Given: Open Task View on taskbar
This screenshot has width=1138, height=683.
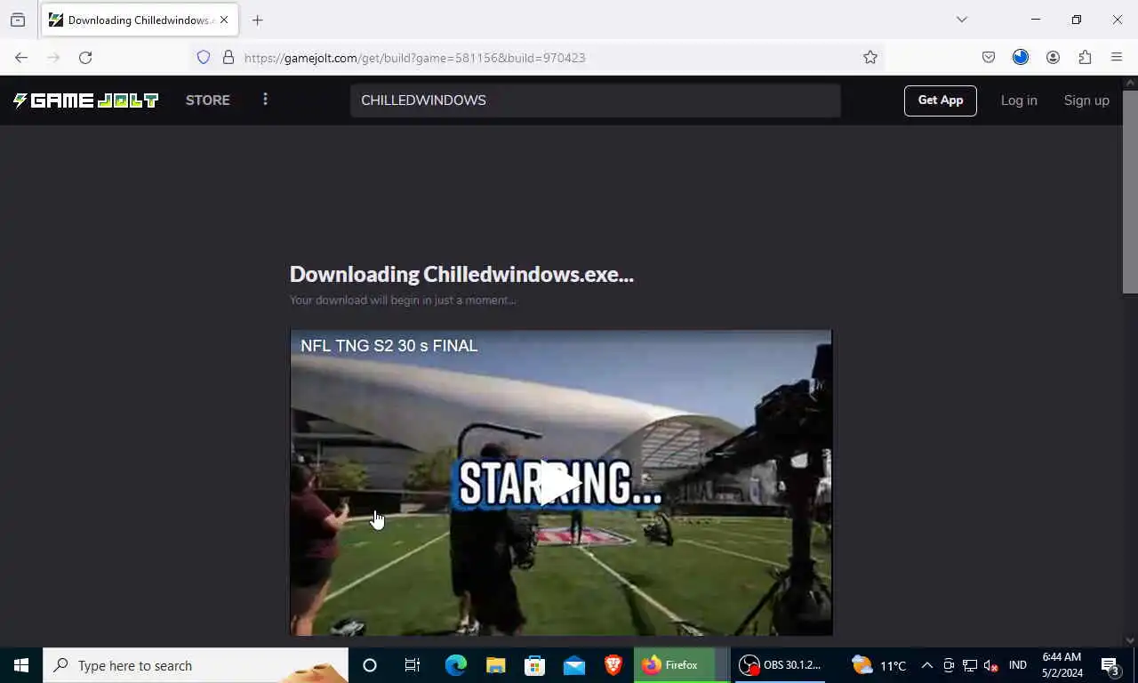Looking at the screenshot, I should click(x=413, y=665).
